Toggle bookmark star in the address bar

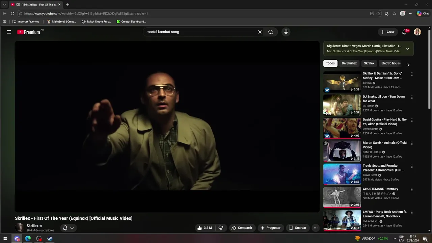click(378, 13)
